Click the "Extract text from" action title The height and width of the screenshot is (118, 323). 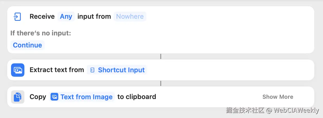pyautogui.click(x=57, y=70)
